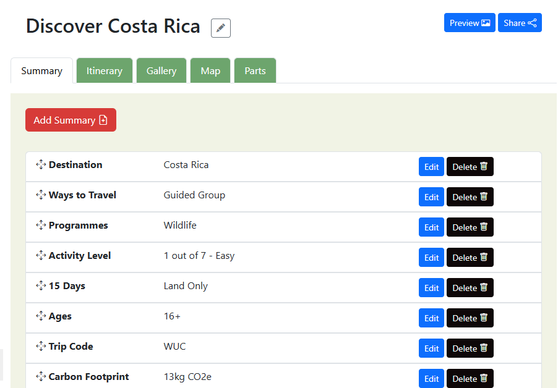Click the move handle beside Activity Level
This screenshot has width=558, height=388.
(x=41, y=256)
